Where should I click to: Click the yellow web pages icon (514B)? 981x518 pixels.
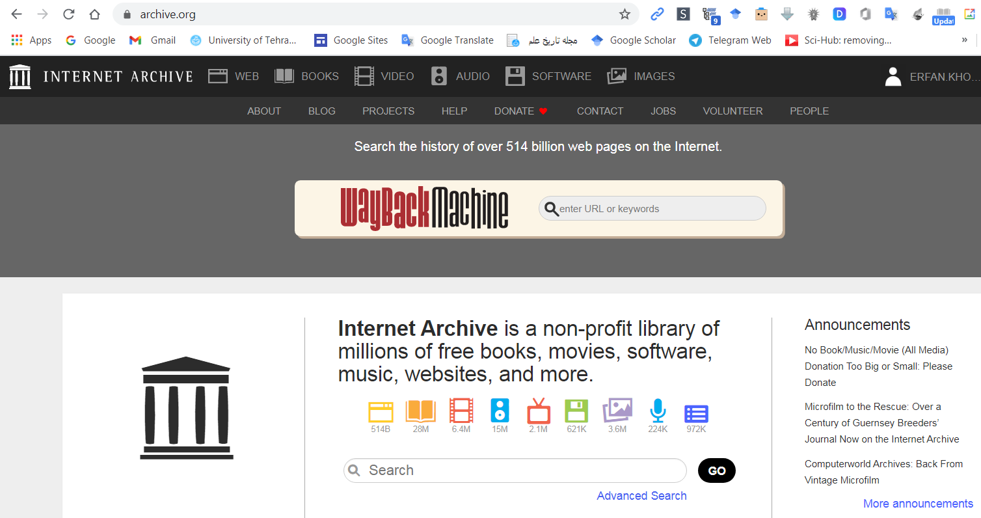click(381, 412)
